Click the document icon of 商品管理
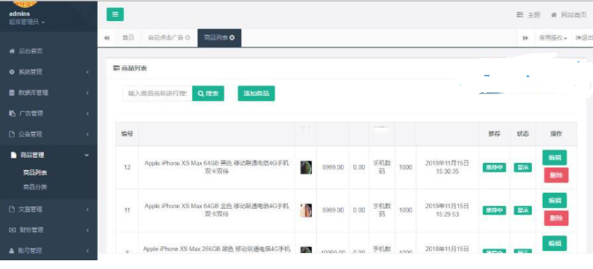The image size is (593, 269). (14, 155)
